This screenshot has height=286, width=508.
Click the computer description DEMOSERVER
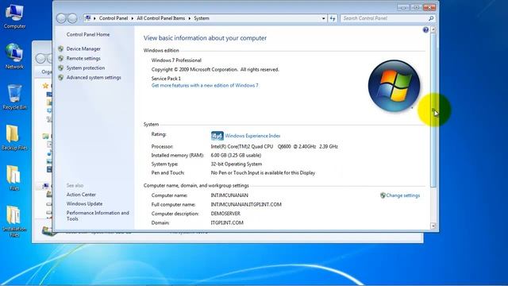225,214
